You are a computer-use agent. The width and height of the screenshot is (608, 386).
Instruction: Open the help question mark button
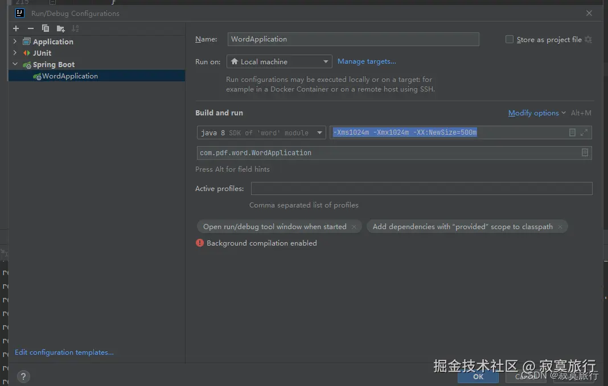pos(23,376)
